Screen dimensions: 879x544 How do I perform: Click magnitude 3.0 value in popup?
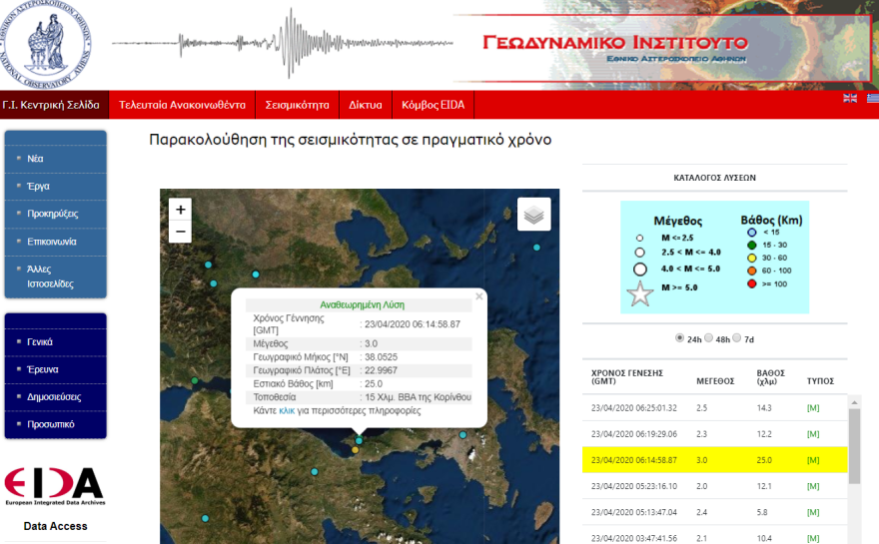coord(372,343)
